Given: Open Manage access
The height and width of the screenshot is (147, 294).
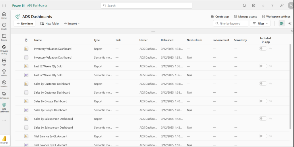Looking at the screenshot, I should 245,16.
